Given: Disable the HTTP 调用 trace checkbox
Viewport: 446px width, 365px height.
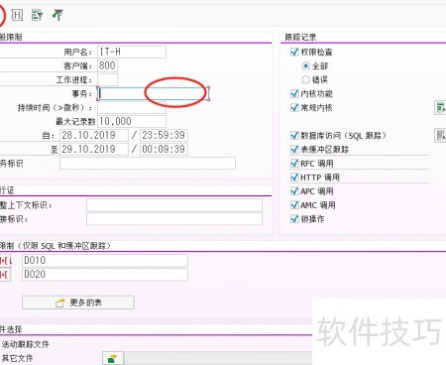Looking at the screenshot, I should click(294, 178).
